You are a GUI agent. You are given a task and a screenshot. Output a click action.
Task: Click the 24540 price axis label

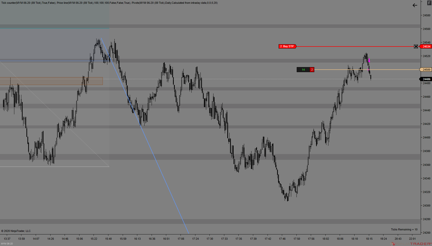(426, 42)
